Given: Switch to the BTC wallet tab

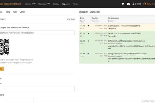Looking at the screenshot, I should point(8,12).
